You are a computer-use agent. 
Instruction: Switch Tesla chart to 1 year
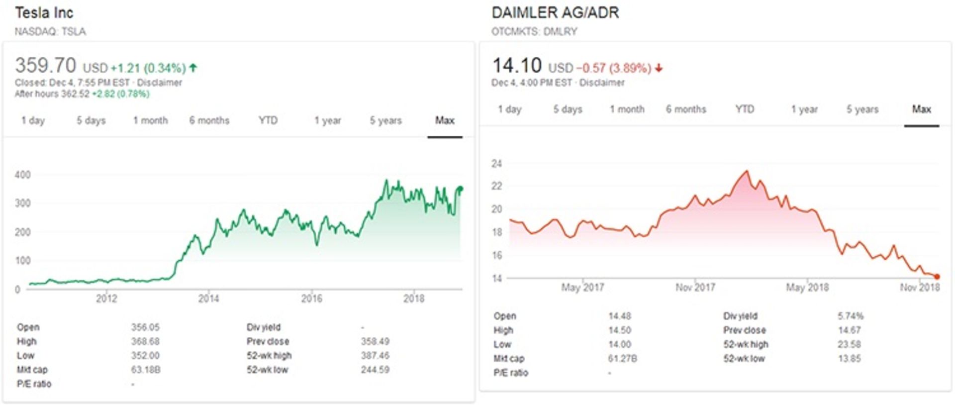tap(327, 120)
